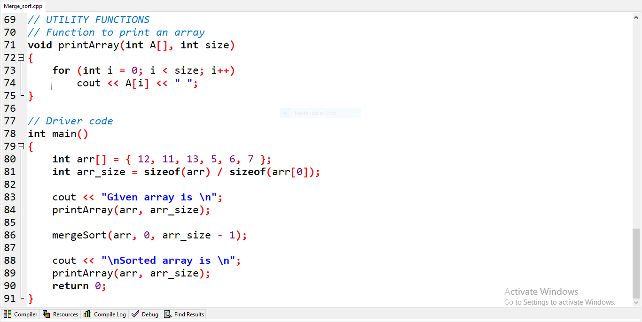642x322 pixels.
Task: Collapse the printArray code block at line 72
Action: 20,57
